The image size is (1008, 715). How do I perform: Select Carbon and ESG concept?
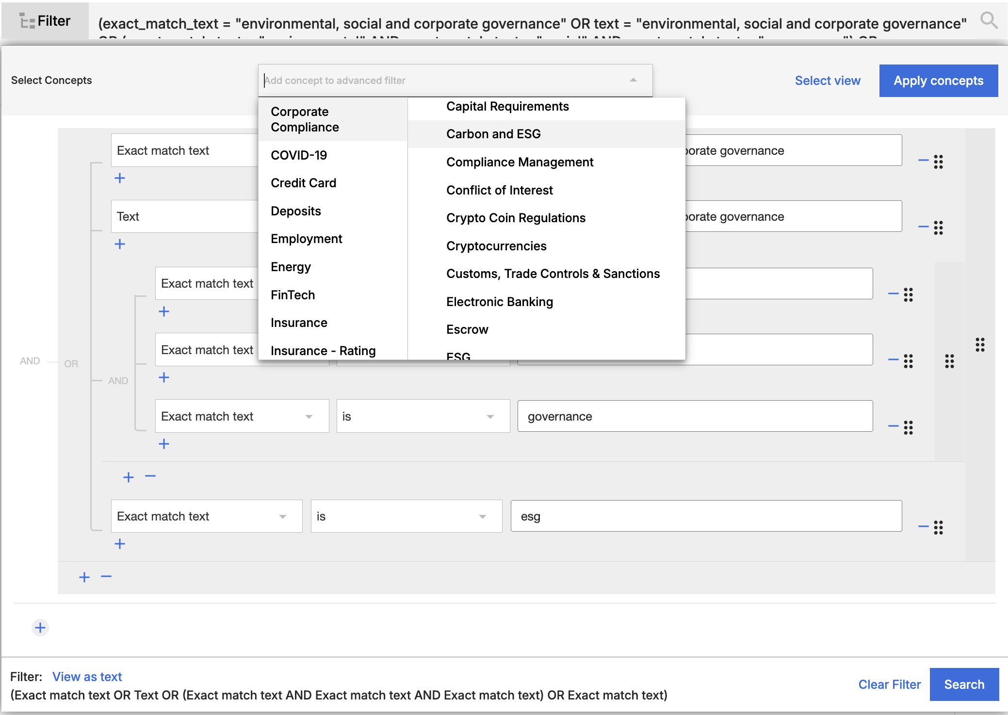point(493,134)
